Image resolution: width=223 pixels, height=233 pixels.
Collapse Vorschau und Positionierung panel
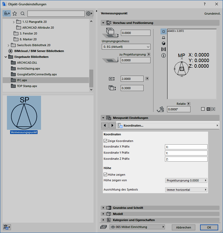click(x=103, y=23)
